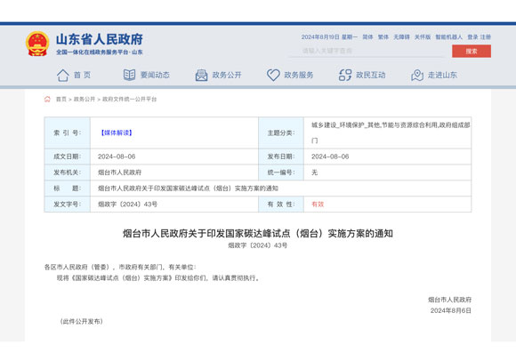516x353 pixels.
Task: Click the 政务服务 heart icon
Action: [x=273, y=75]
